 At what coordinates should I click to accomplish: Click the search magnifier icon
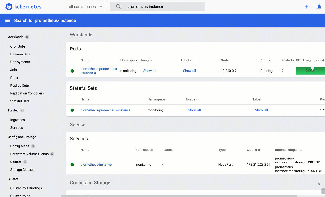click(118, 6)
